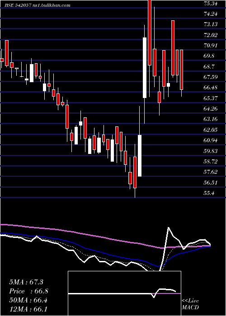The image size is (226, 316).
Task: Click inside the MACD indicator box
Action: coord(124,293)
